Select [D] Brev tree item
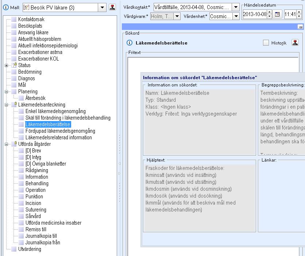The image size is (305, 256). [x=33, y=151]
